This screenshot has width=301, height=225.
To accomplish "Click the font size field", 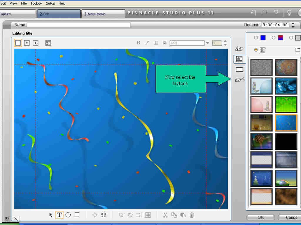I will [217, 43].
